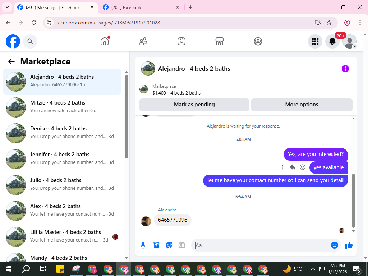Screen dimensions: 368x276
Task: Open the Reels video icon
Action: tap(181, 41)
